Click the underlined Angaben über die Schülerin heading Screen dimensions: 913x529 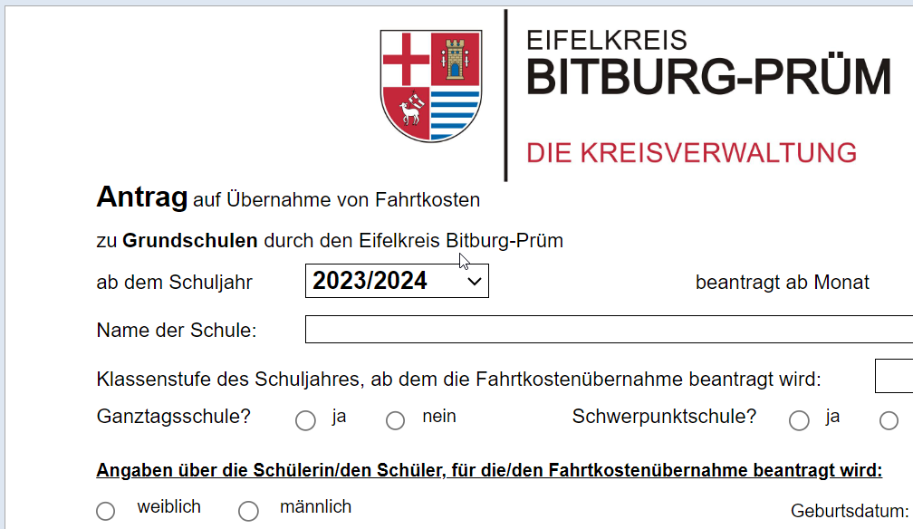[x=489, y=470]
